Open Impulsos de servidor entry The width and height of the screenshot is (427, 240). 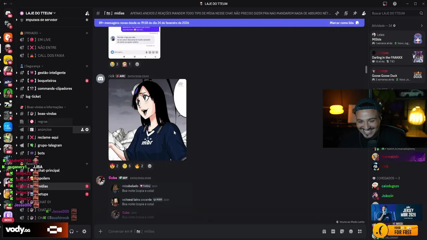point(54,20)
